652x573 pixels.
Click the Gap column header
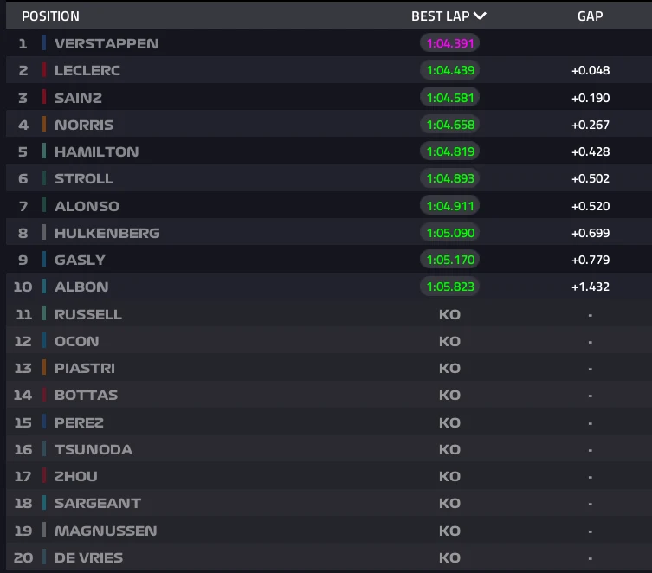[x=590, y=16]
